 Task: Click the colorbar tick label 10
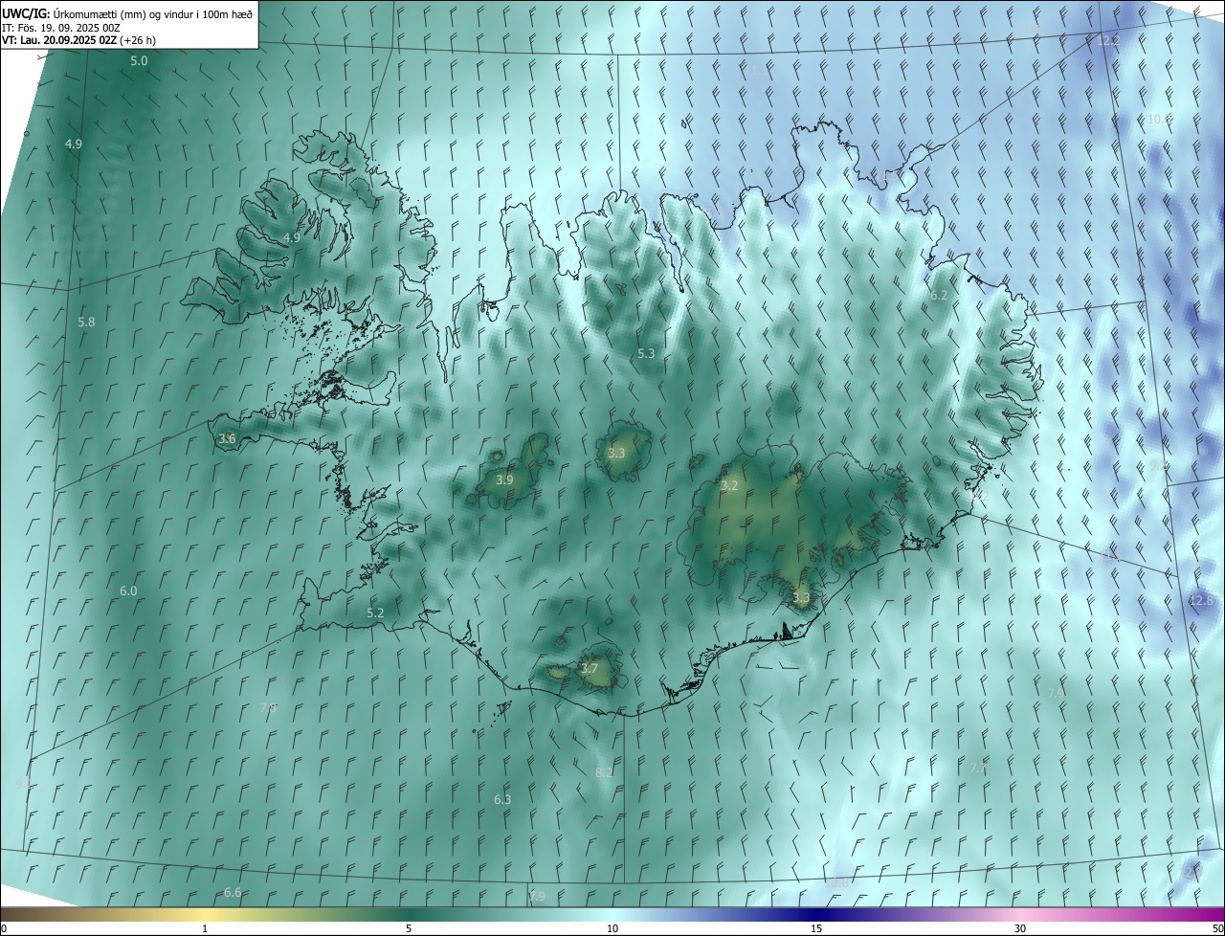tap(612, 929)
